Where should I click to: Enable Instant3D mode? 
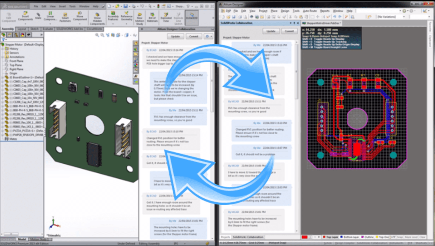pos(192,15)
